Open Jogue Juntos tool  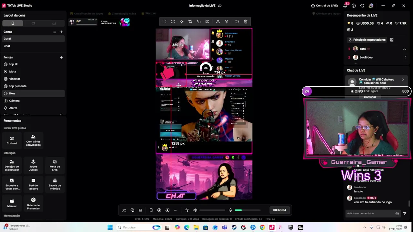coord(33,165)
